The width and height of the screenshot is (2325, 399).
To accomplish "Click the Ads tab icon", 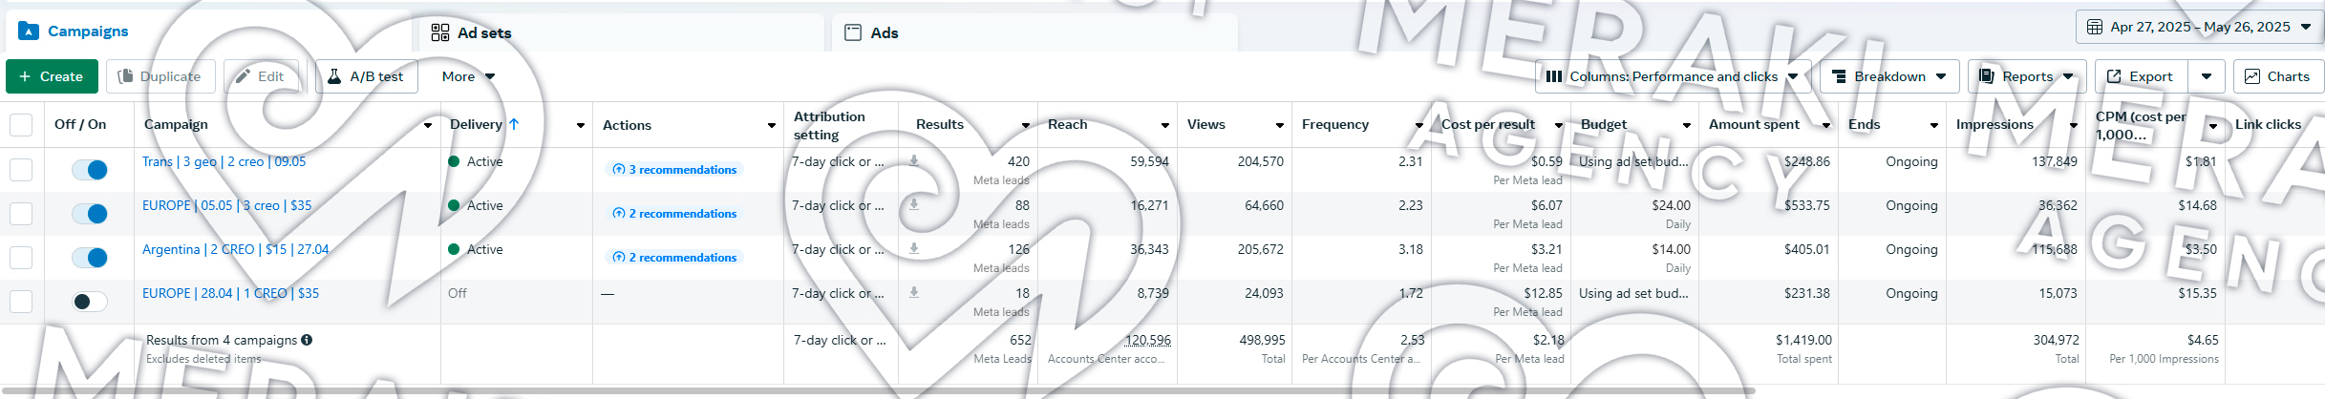I will (x=853, y=32).
